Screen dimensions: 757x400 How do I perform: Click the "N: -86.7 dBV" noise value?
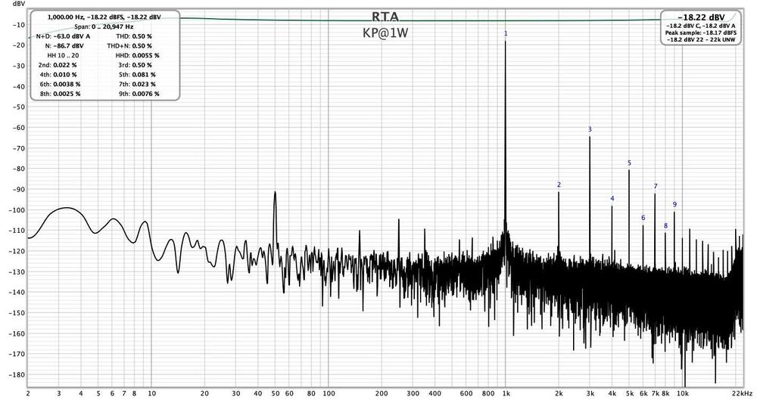pos(64,46)
